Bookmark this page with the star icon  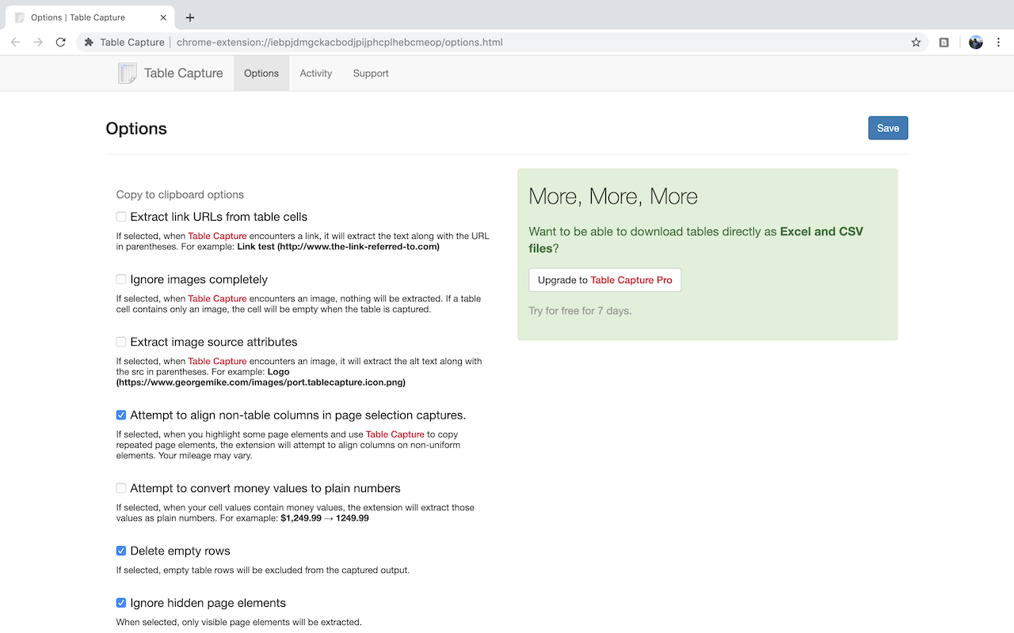tap(916, 42)
